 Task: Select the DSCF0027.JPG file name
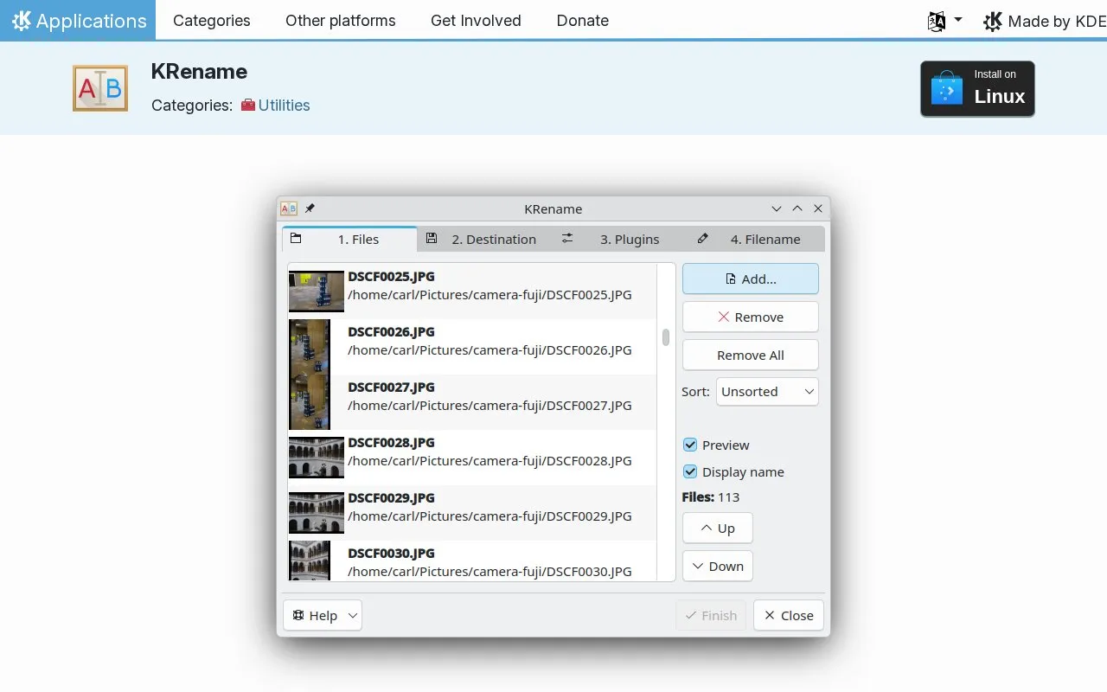tap(391, 388)
